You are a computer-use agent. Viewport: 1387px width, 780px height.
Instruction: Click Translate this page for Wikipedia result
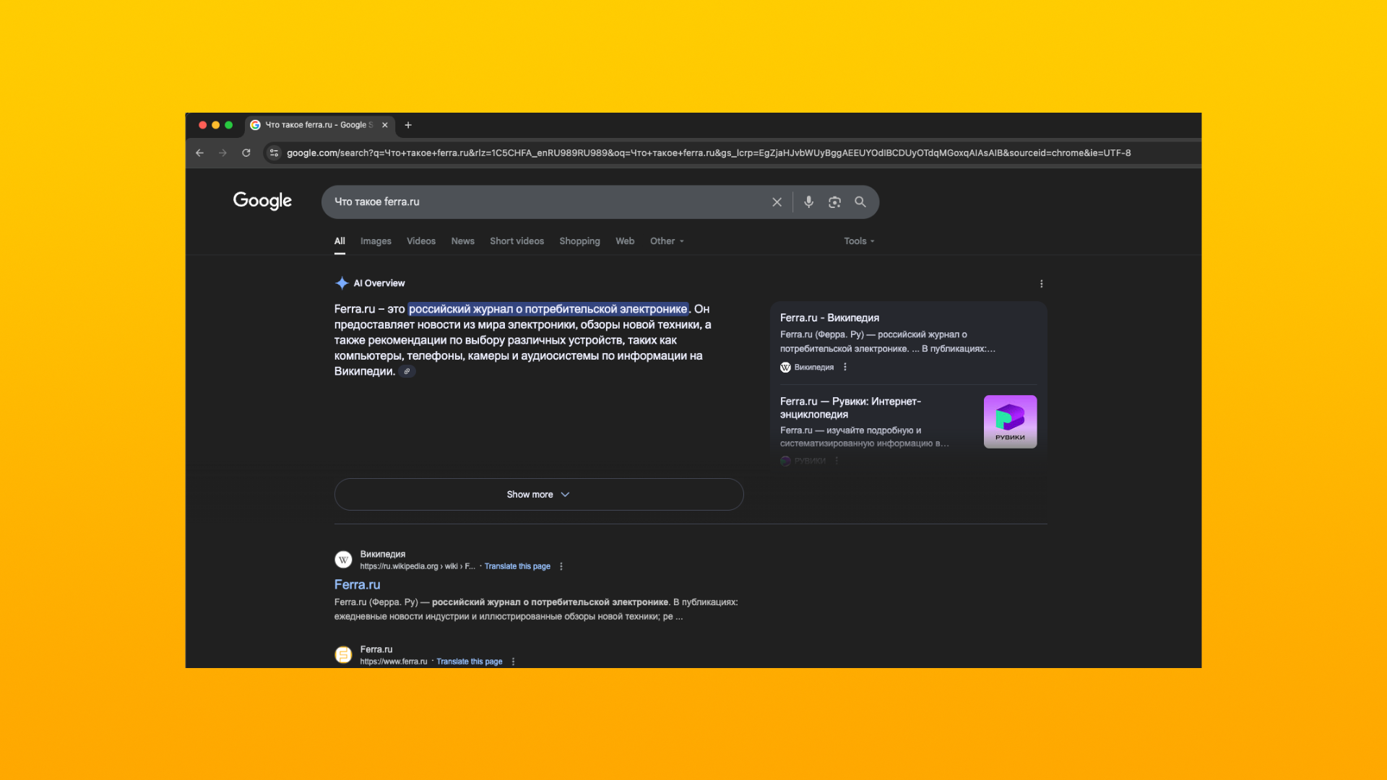pos(517,566)
